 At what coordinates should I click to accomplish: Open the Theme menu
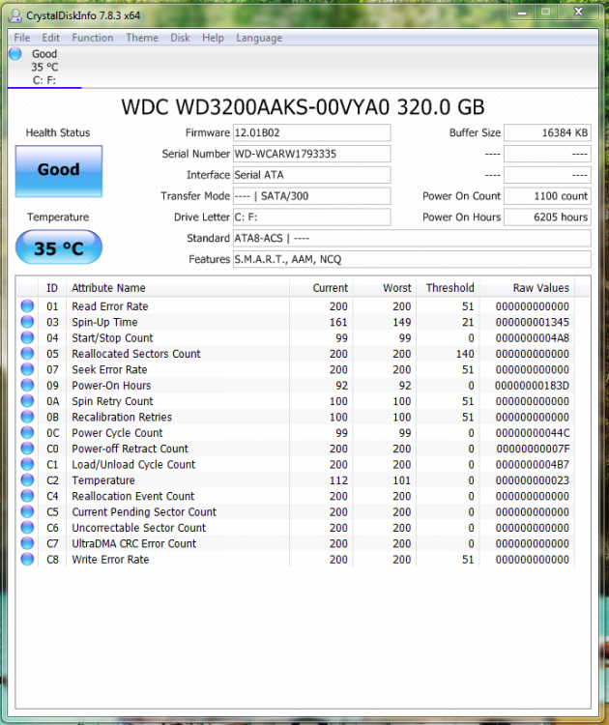[x=142, y=38]
